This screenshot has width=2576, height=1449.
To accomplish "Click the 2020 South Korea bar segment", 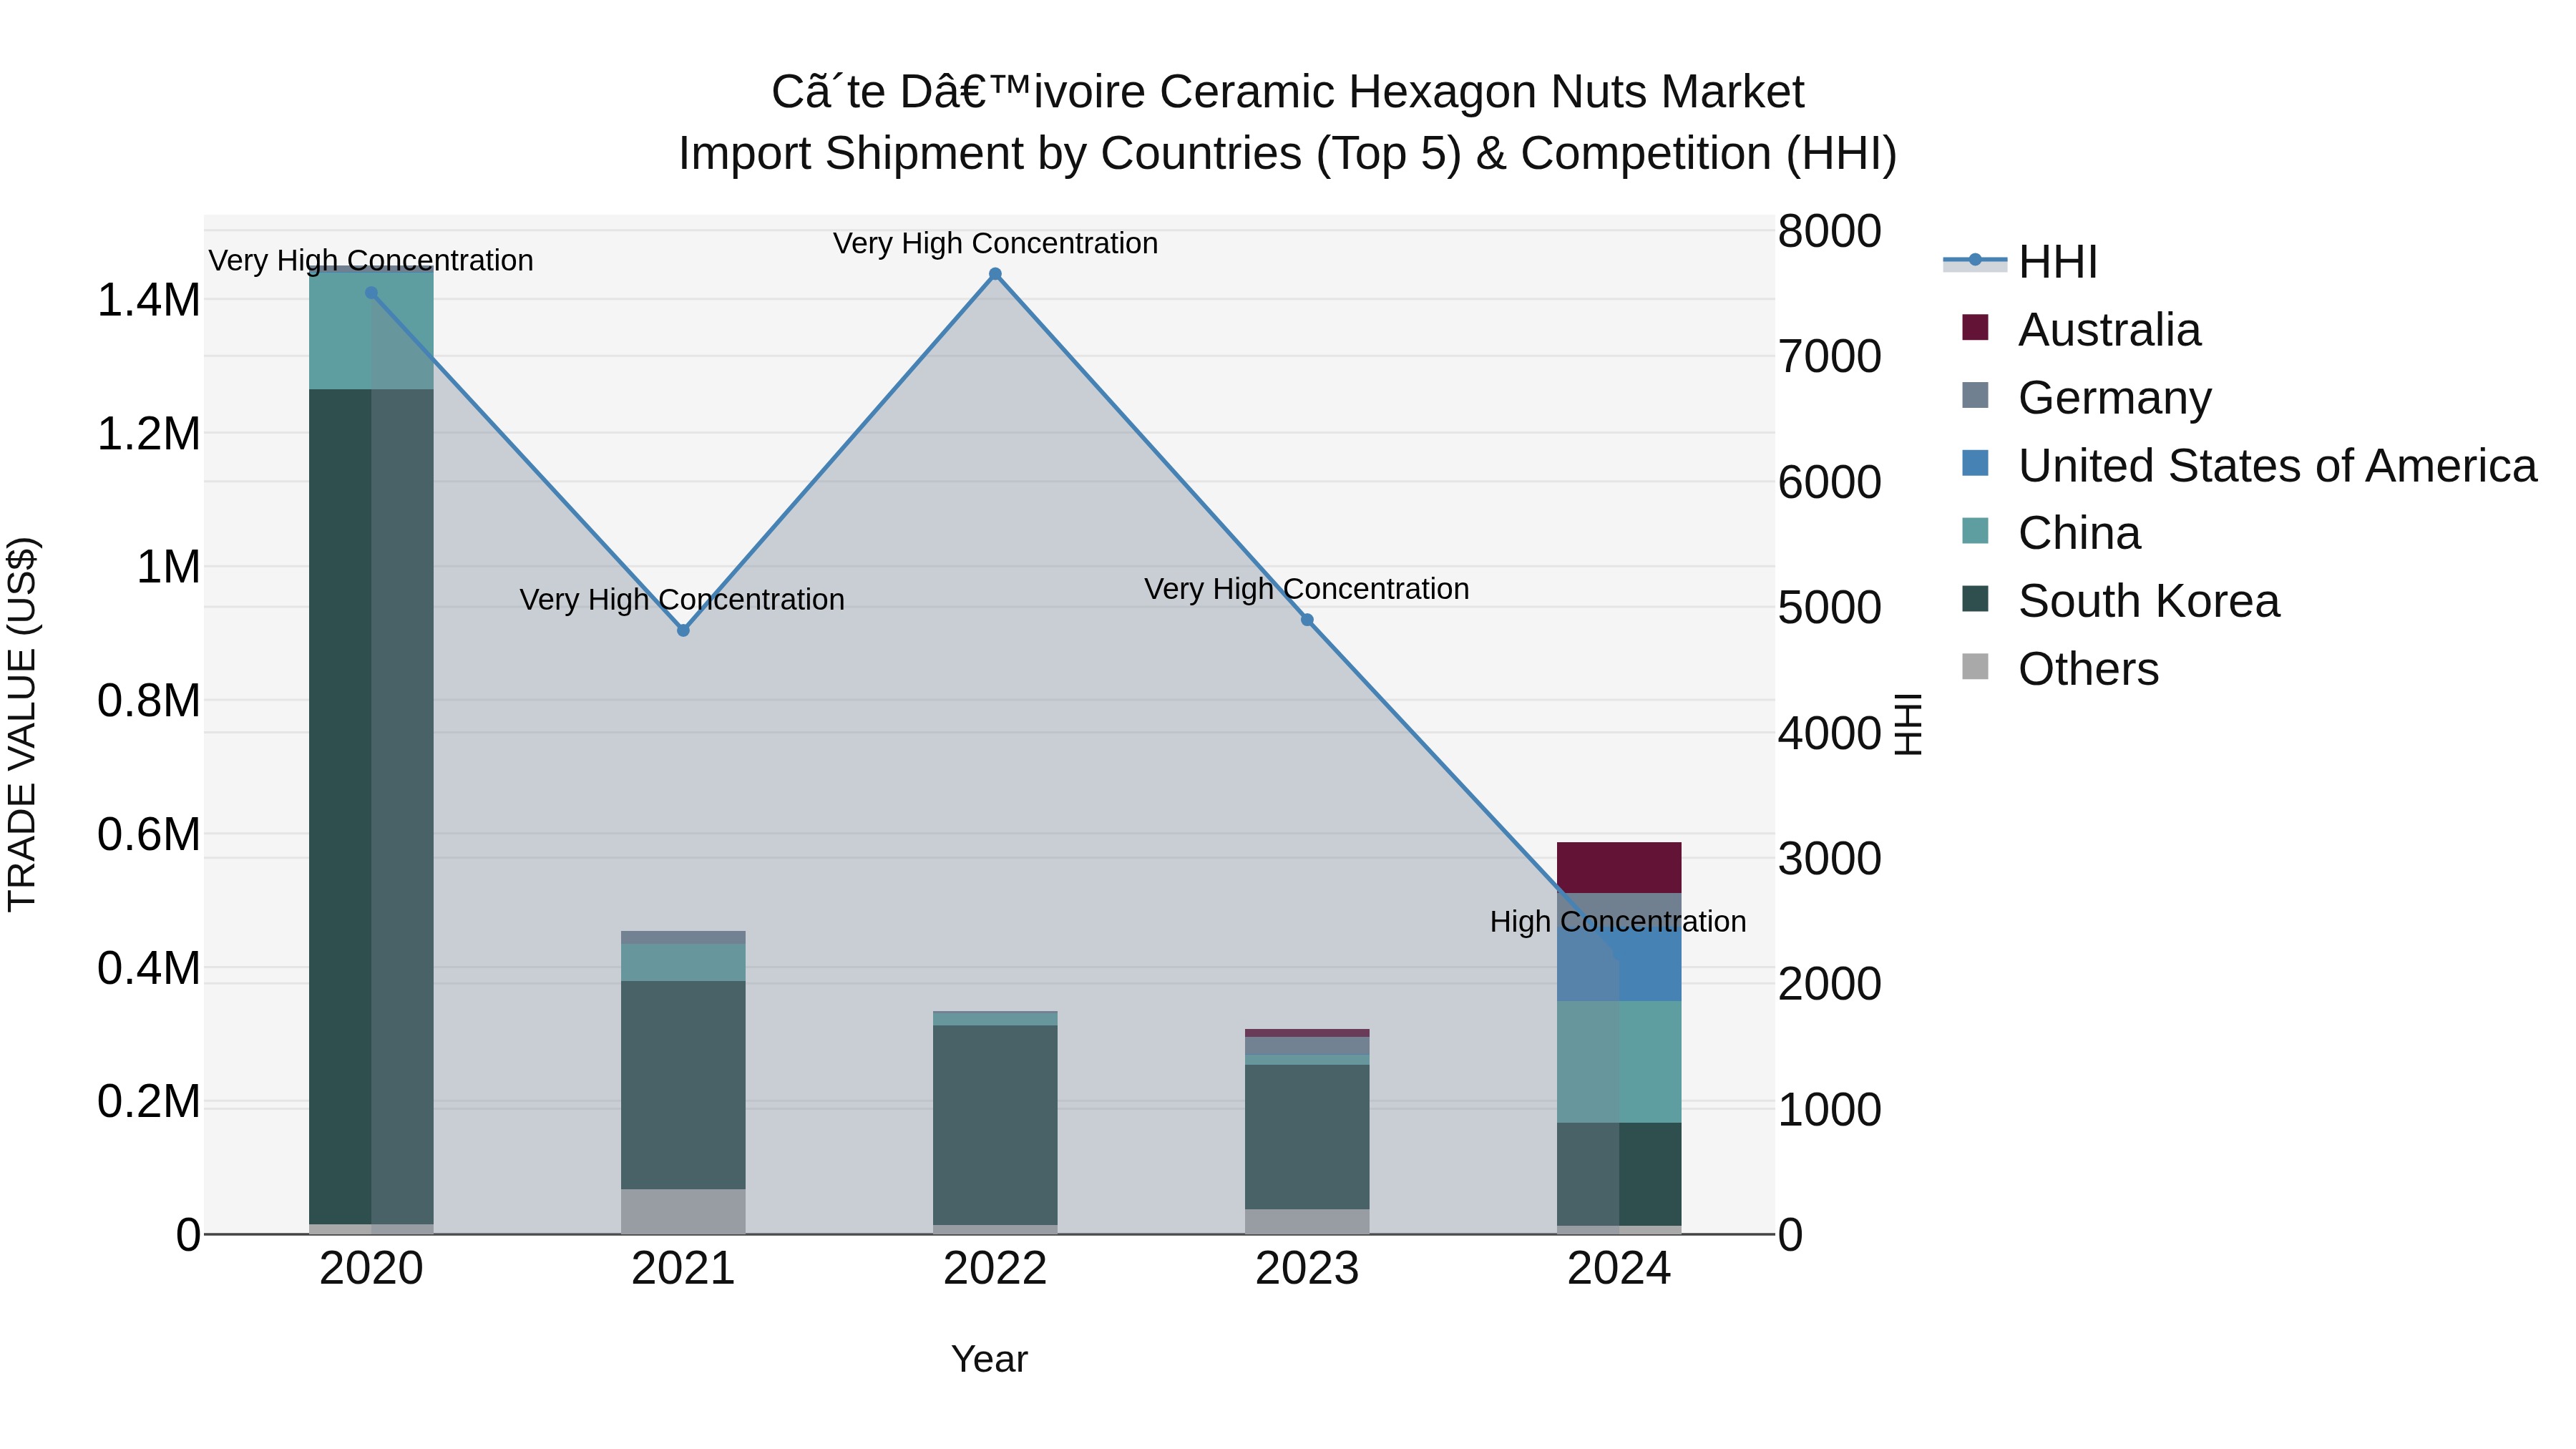I will [371, 806].
